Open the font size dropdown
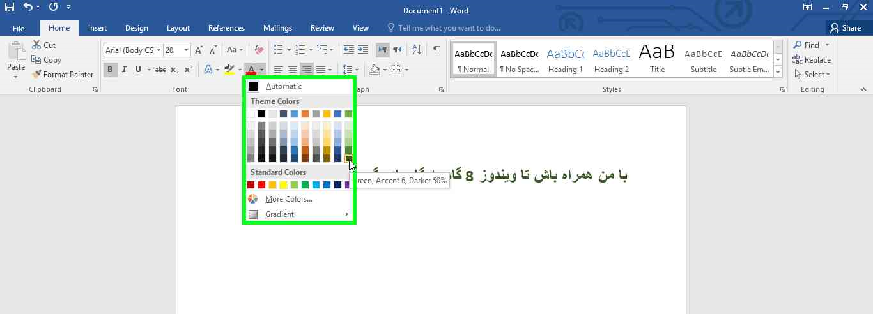The width and height of the screenshot is (873, 314). (x=186, y=50)
